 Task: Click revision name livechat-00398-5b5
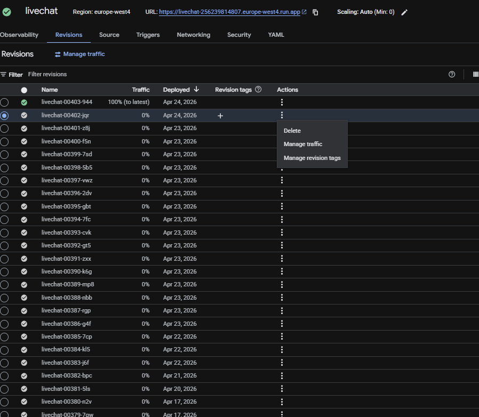pyautogui.click(x=67, y=167)
